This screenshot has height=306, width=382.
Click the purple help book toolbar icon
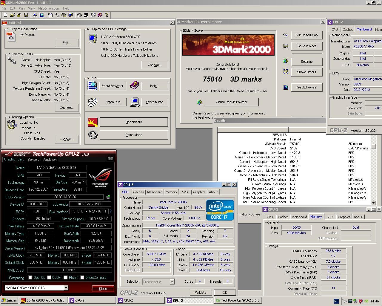[x=100, y=15]
